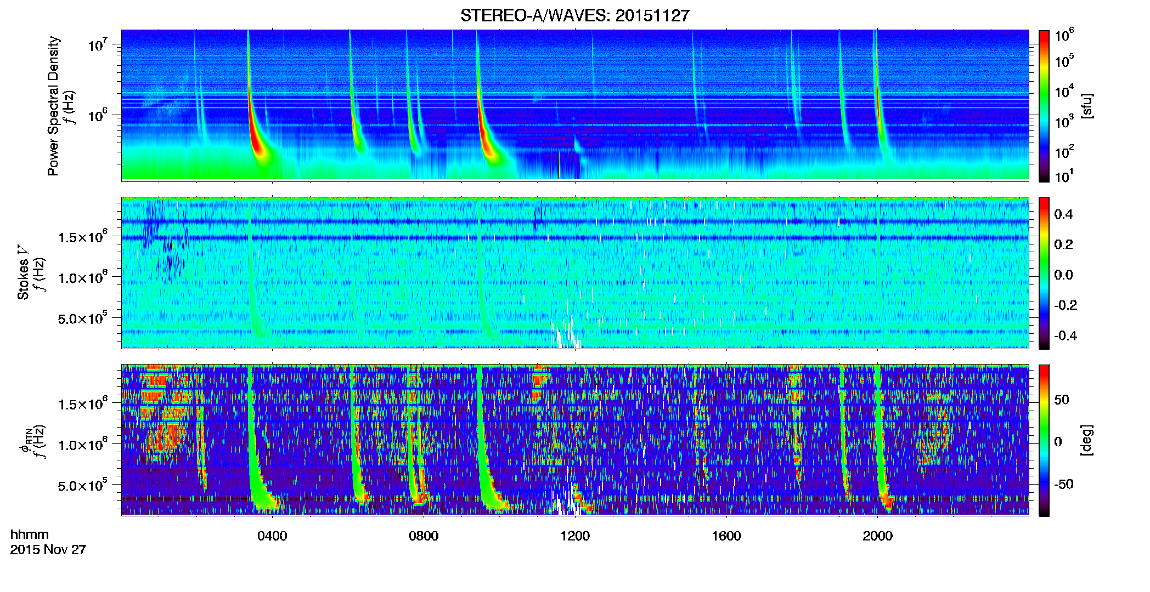Click 1.0×10^6 tick on φRTN panel

coord(83,445)
